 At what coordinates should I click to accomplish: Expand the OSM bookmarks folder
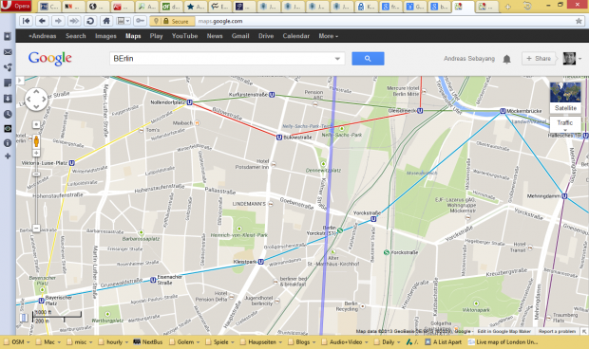click(x=16, y=341)
